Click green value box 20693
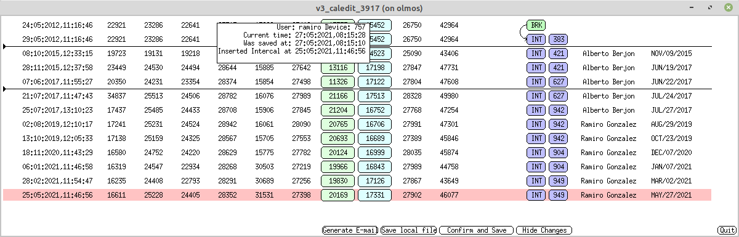This screenshot has height=237, width=739. [x=338, y=139]
